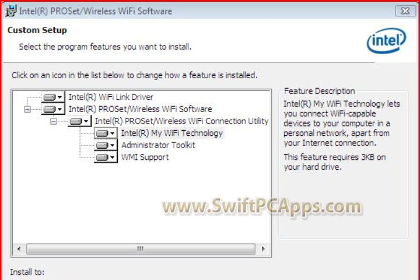Viewport: 420px width, 280px height.
Task: Select Intel(R) WiFi Link Driver feature
Action: point(111,97)
